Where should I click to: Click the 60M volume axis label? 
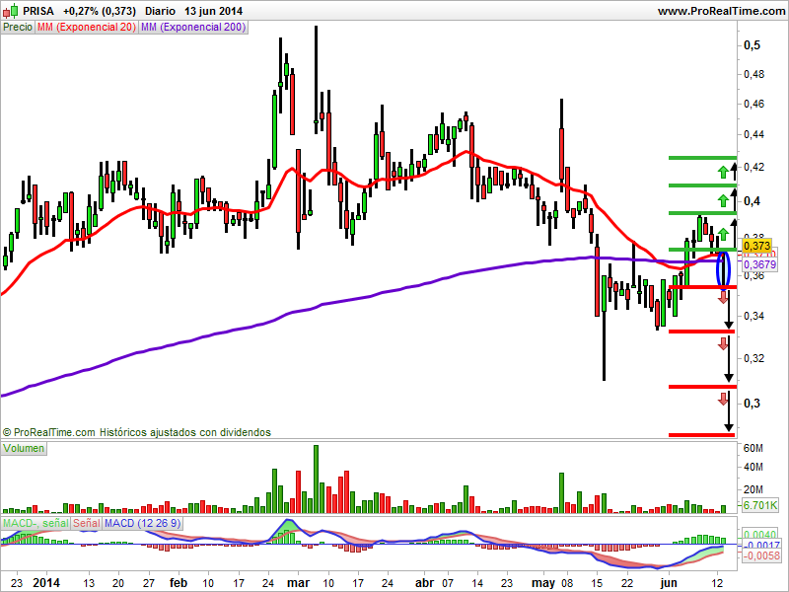coord(753,448)
